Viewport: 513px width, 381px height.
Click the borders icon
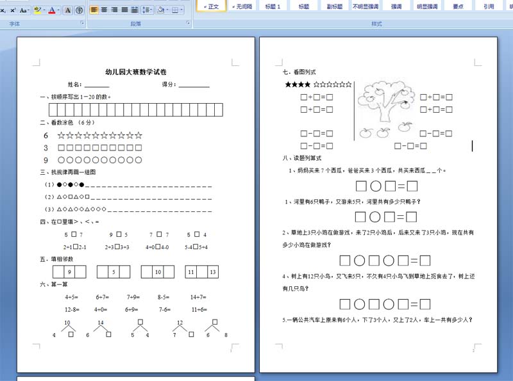click(175, 10)
